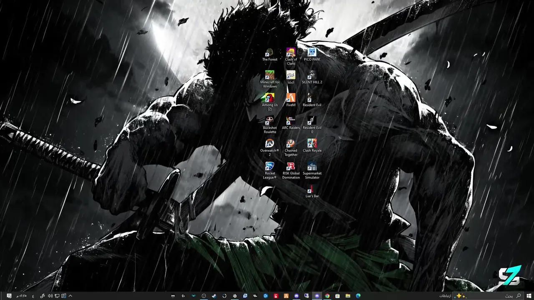Switch the Arabic input language indicator
The width and height of the screenshot is (534, 300).
pyautogui.click(x=33, y=296)
